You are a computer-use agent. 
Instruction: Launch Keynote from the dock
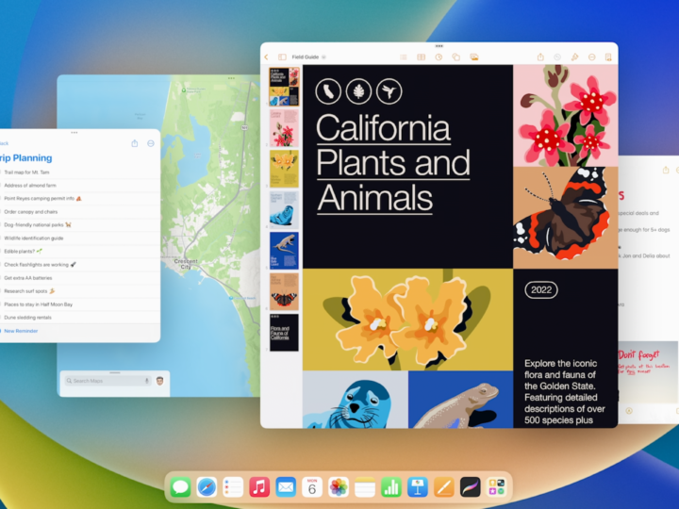point(418,487)
